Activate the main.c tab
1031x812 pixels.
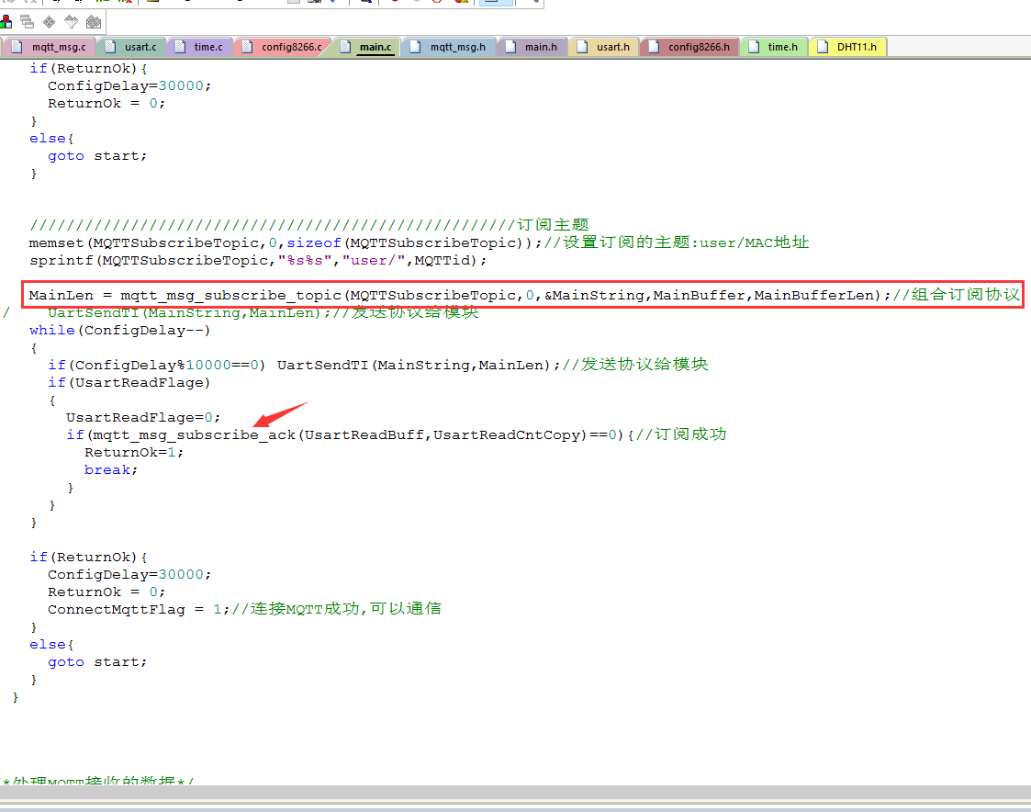pyautogui.click(x=367, y=47)
